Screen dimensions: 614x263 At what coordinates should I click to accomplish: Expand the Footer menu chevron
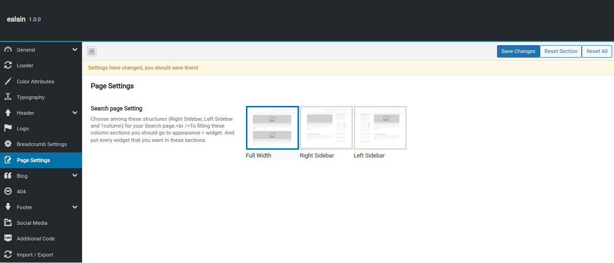pyautogui.click(x=75, y=207)
